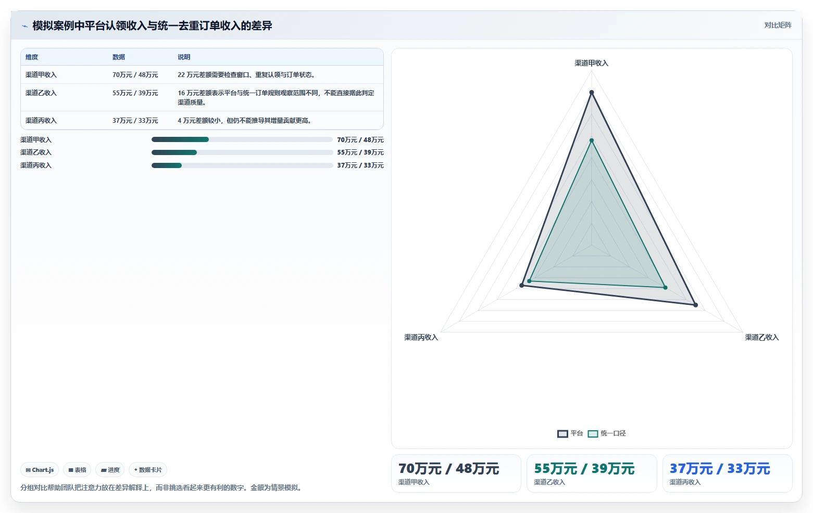Click the 对比矩阵 label in header
813x513 pixels.
click(x=778, y=25)
